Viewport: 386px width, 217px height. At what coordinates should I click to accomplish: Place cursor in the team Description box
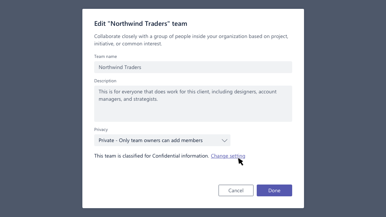193,103
